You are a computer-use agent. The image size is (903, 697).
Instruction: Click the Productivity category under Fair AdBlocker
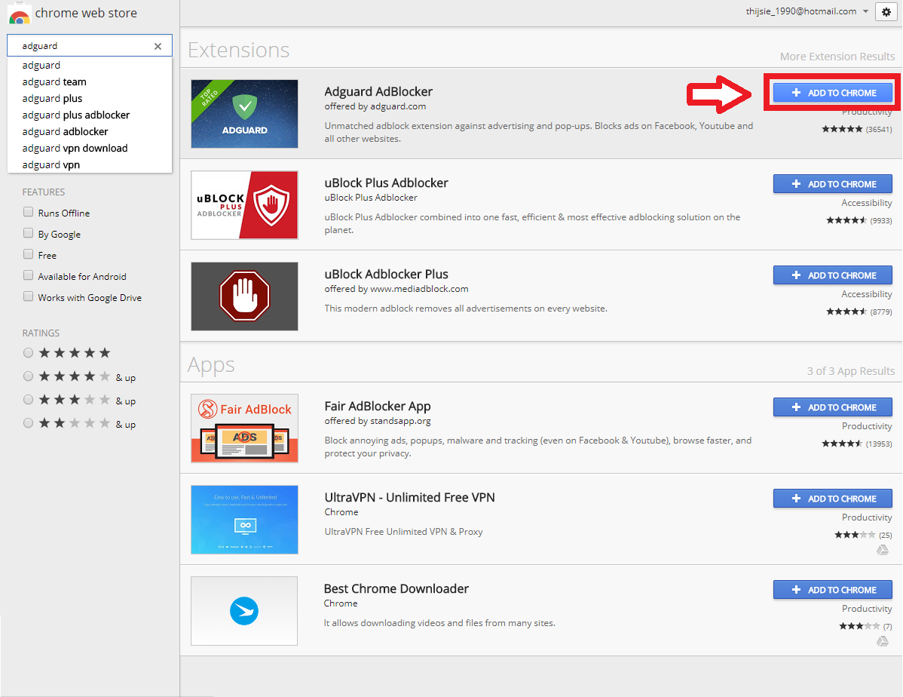coord(867,426)
